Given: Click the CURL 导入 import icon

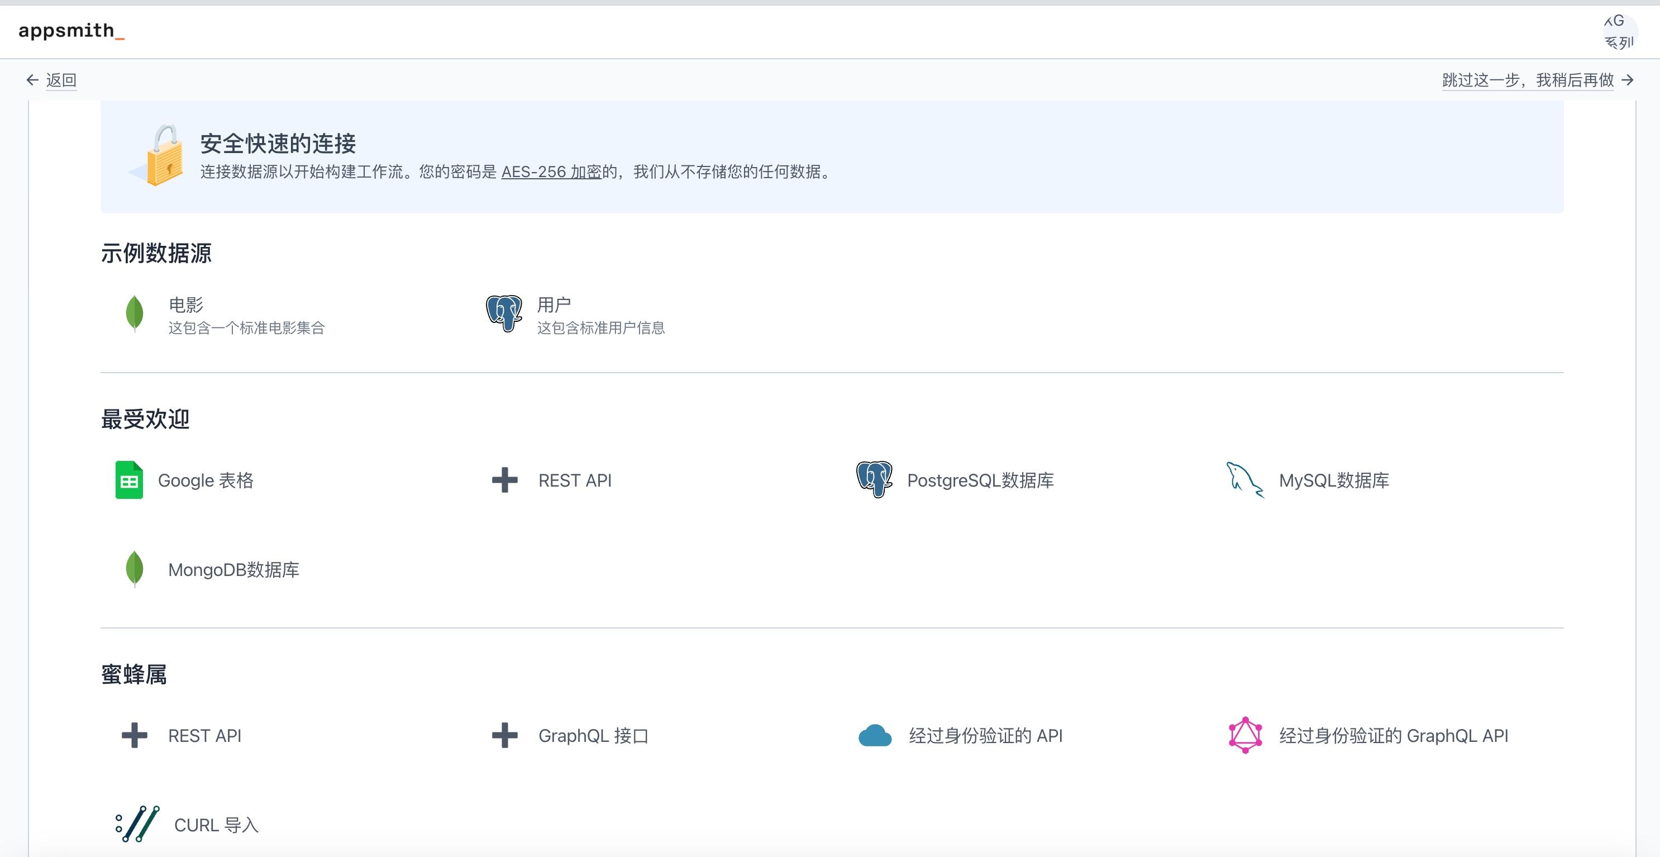Looking at the screenshot, I should coord(137,824).
